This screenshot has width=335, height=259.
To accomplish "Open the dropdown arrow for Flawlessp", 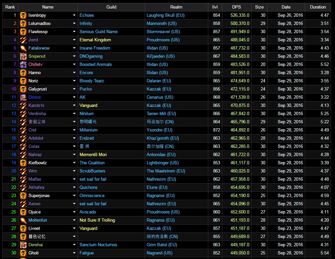I will pos(74,32).
